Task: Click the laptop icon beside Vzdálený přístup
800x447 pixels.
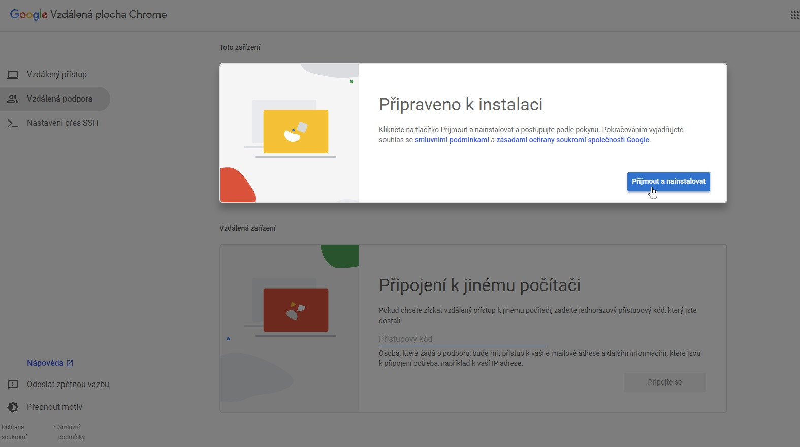Action: click(13, 75)
